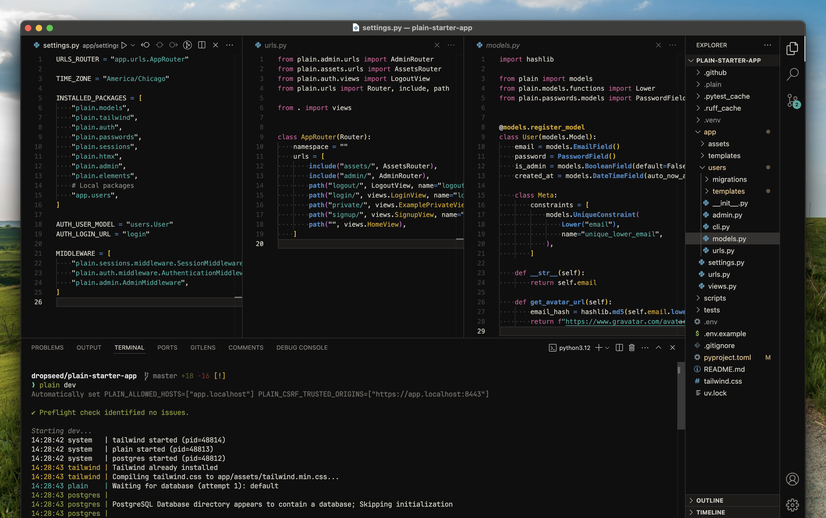Image resolution: width=826 pixels, height=518 pixels.
Task: Switch to the PROBLEMS tab
Action: pos(47,347)
